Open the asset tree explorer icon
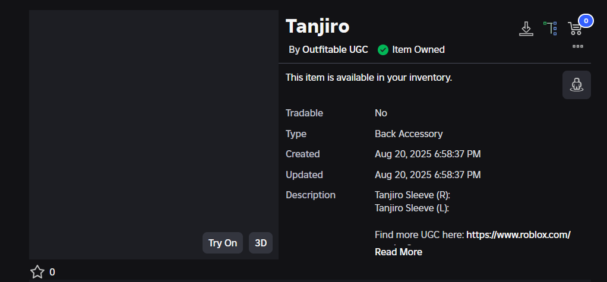 [550, 28]
